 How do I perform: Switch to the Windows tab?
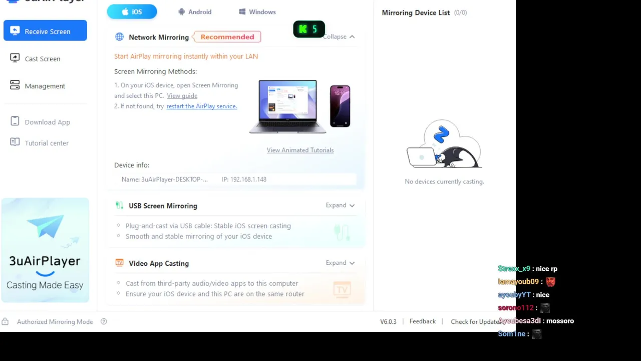(257, 12)
